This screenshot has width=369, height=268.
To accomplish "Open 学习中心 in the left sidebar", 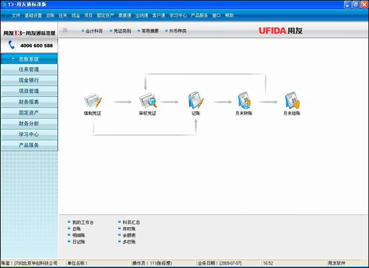I will click(29, 134).
